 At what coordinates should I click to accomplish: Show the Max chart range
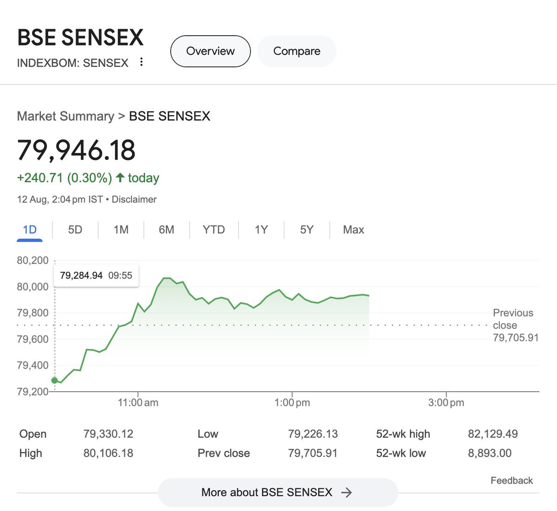(354, 230)
